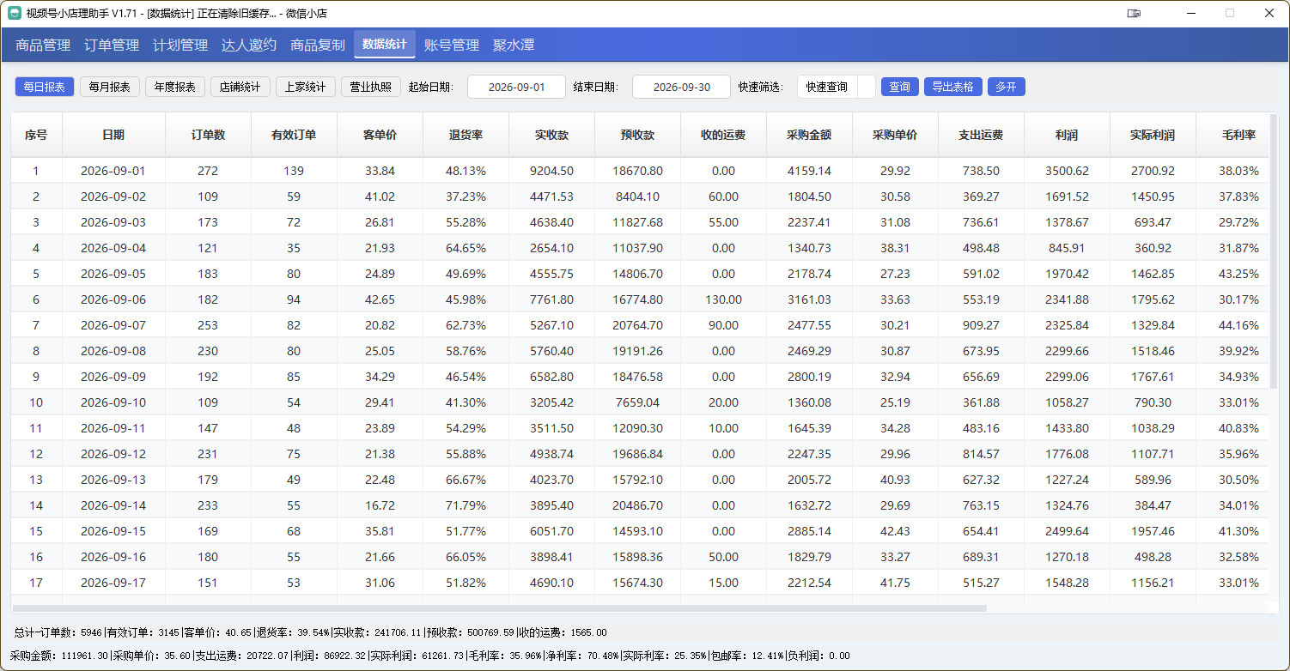This screenshot has height=671, width=1290.
Task: Click the 采购单价 value 42.43
Action: tap(895, 531)
